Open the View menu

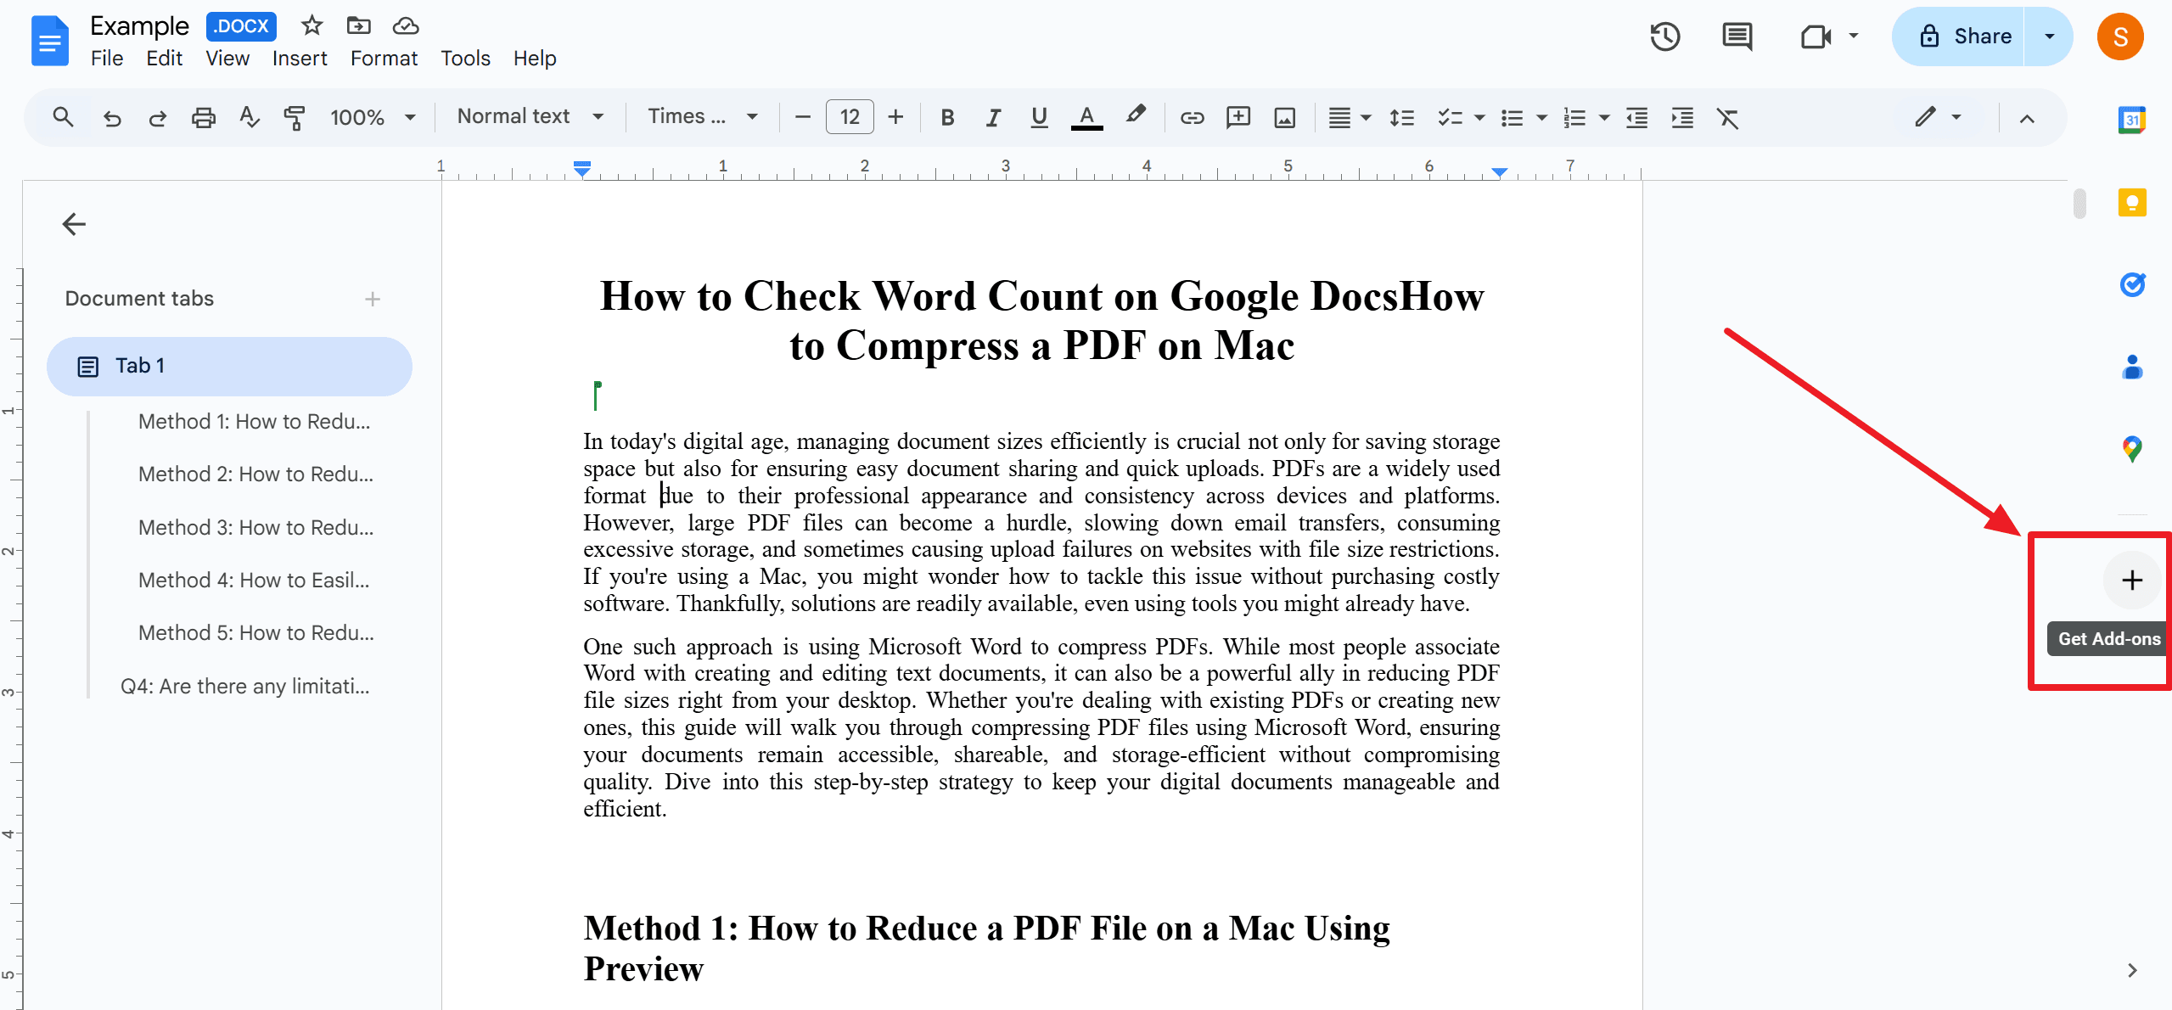[227, 59]
